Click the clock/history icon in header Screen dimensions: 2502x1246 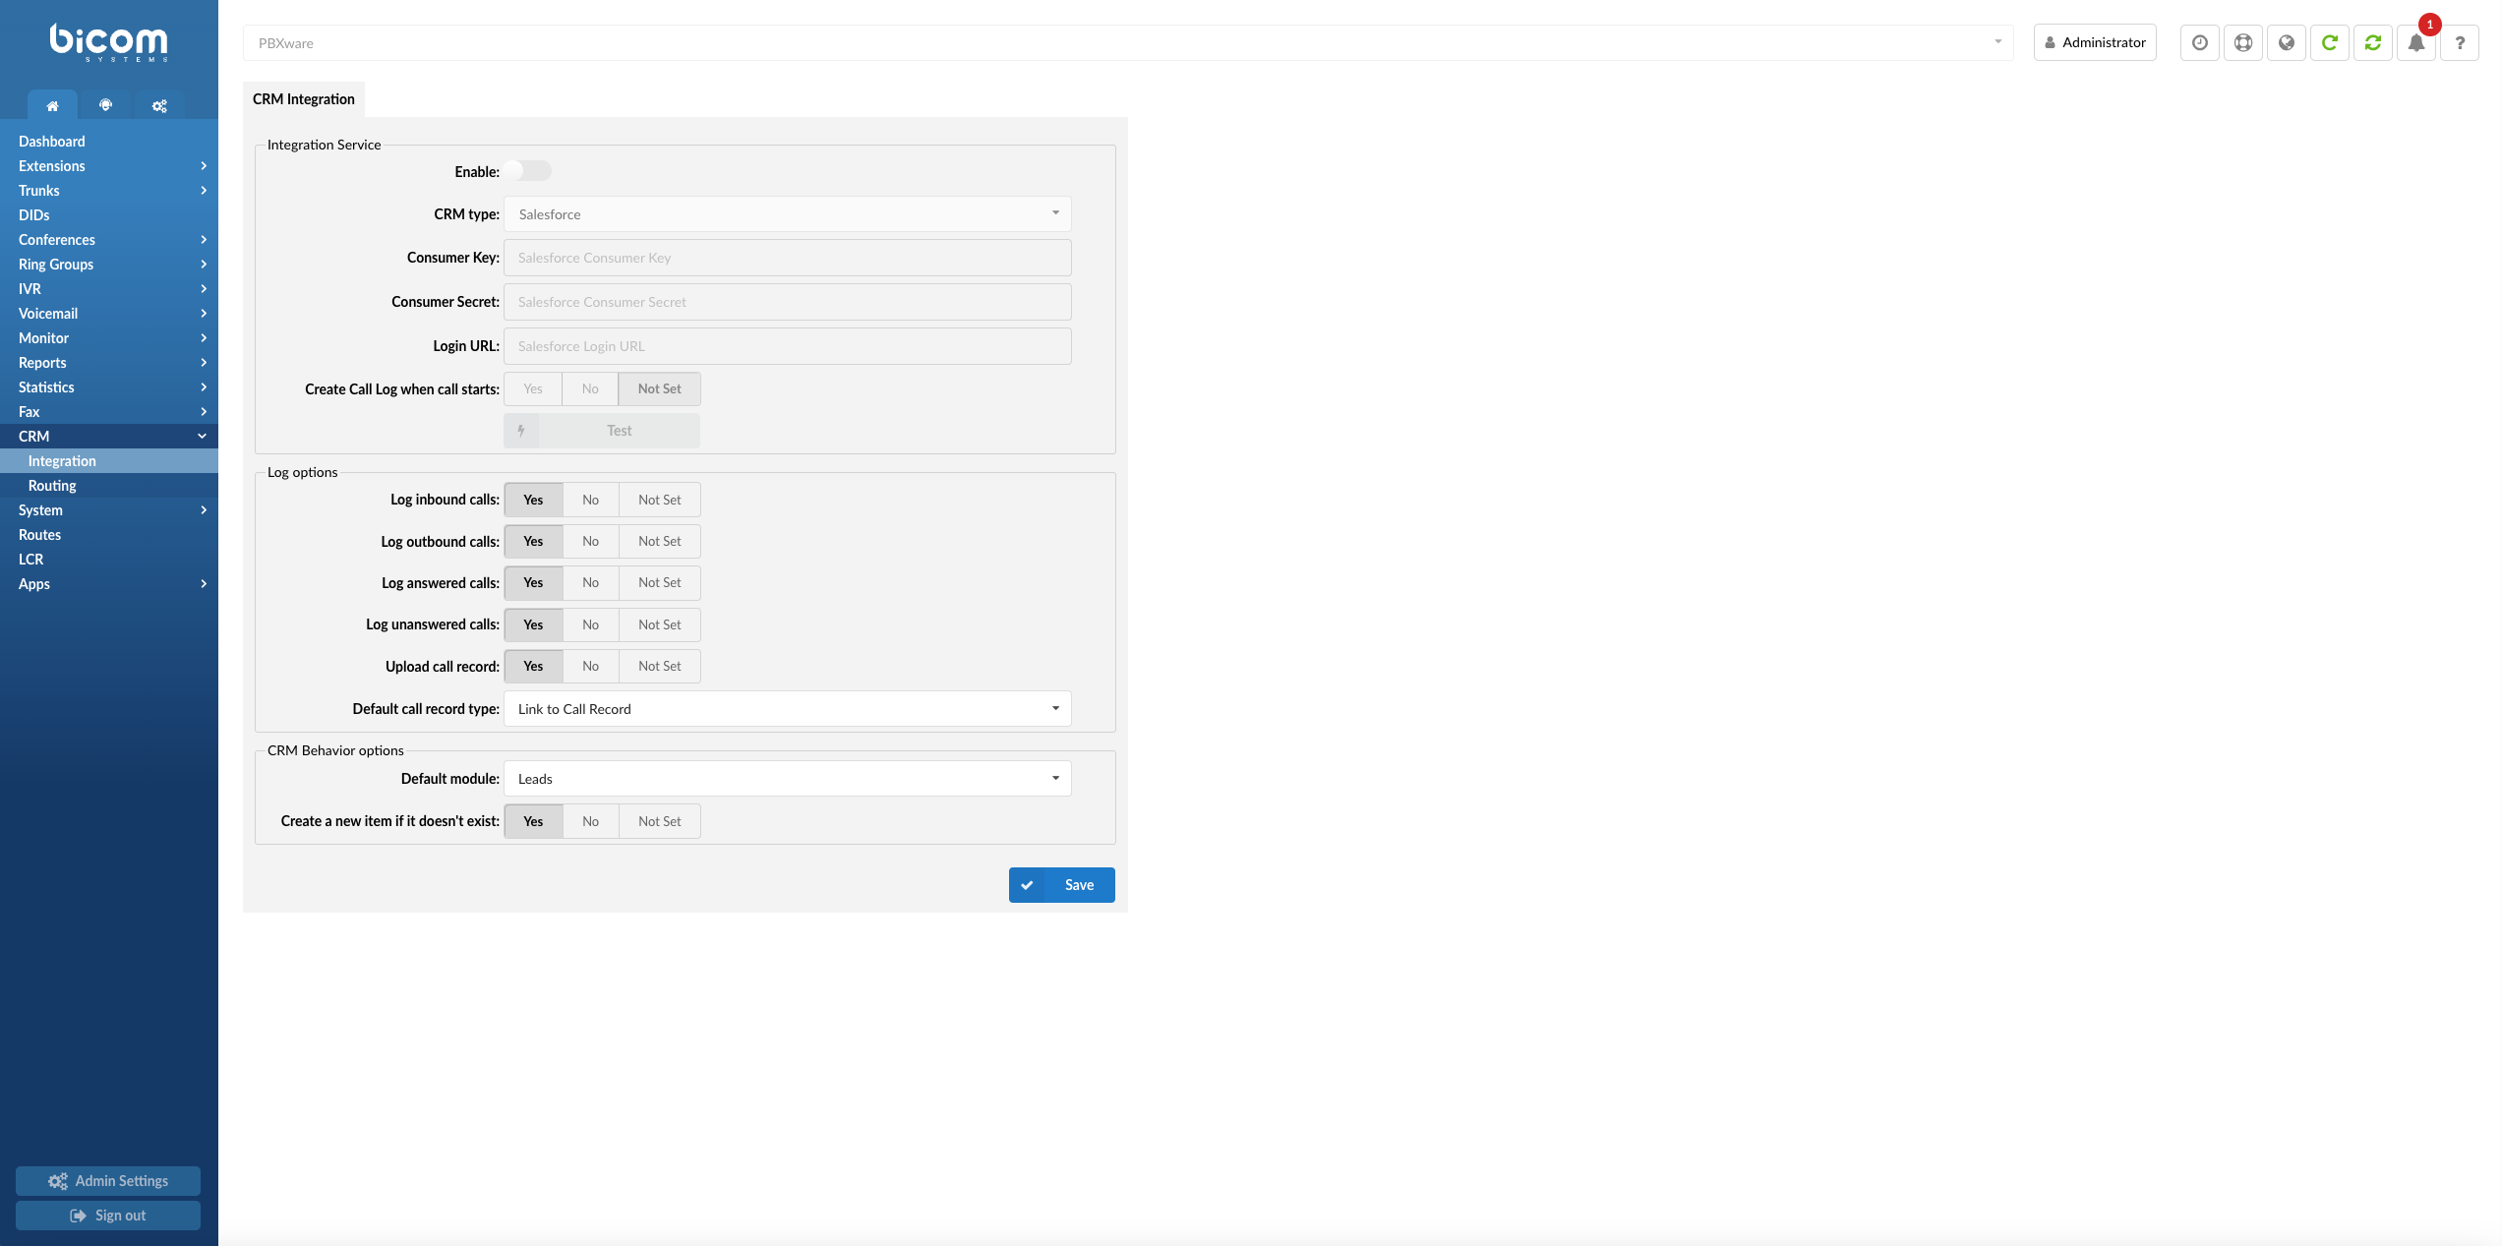point(2199,41)
